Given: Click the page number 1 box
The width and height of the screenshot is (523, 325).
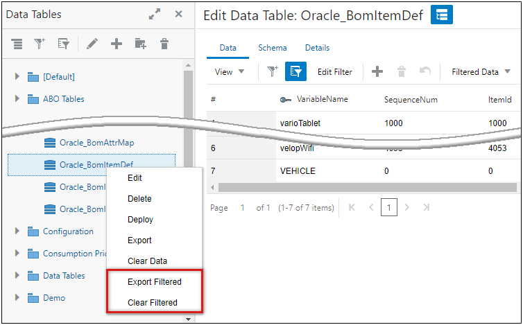Looking at the screenshot, I should [x=389, y=207].
